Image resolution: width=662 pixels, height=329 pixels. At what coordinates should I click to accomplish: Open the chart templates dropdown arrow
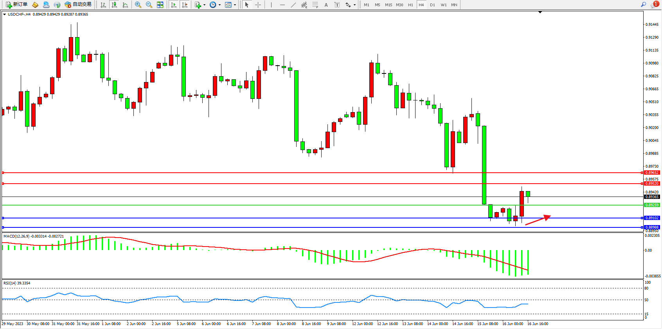pyautogui.click(x=235, y=5)
